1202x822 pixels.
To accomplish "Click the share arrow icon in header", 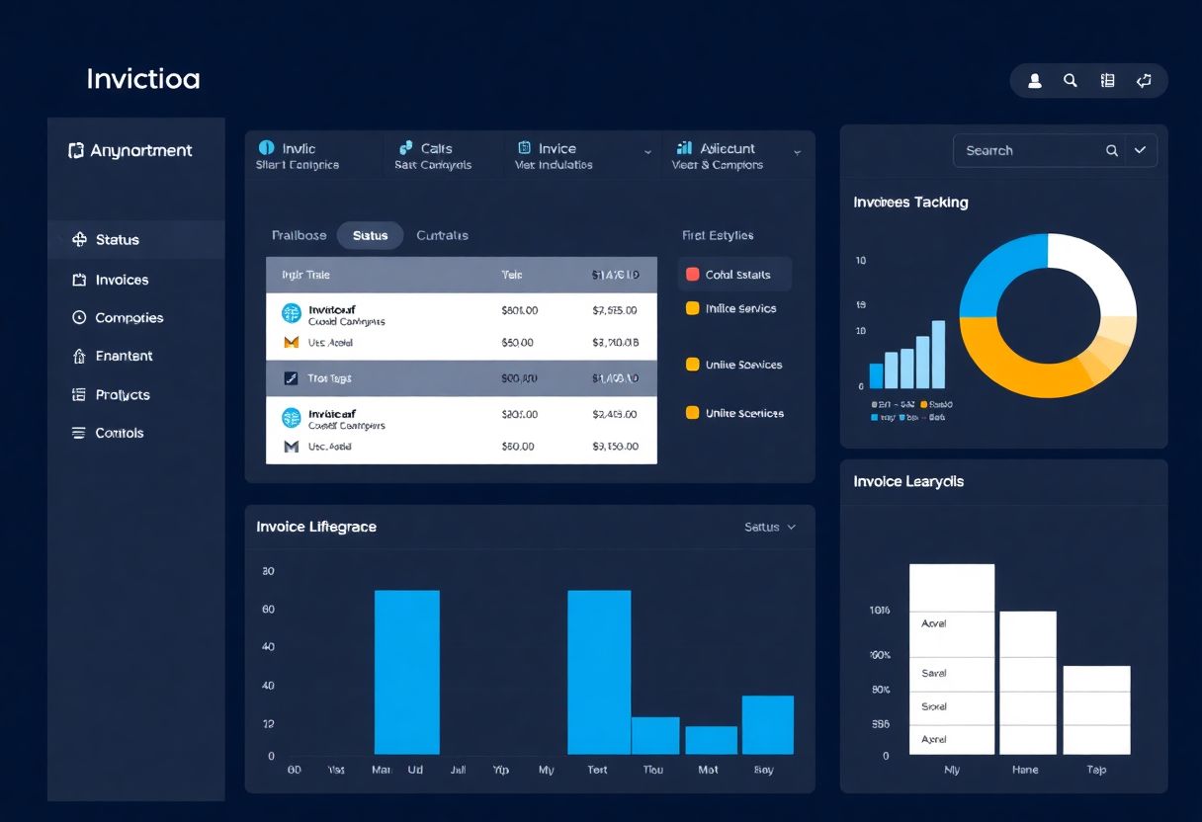I will [x=1144, y=81].
